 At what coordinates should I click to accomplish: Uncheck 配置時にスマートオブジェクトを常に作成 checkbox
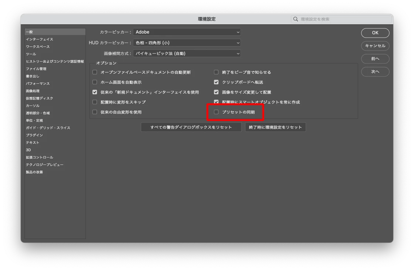click(216, 102)
